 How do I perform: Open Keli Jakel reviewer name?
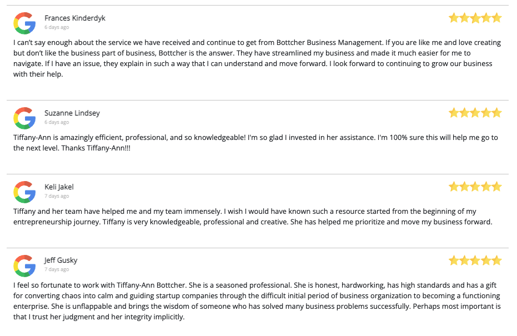pos(59,187)
